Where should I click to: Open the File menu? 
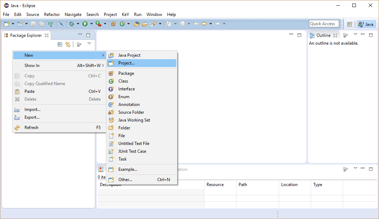[6, 15]
